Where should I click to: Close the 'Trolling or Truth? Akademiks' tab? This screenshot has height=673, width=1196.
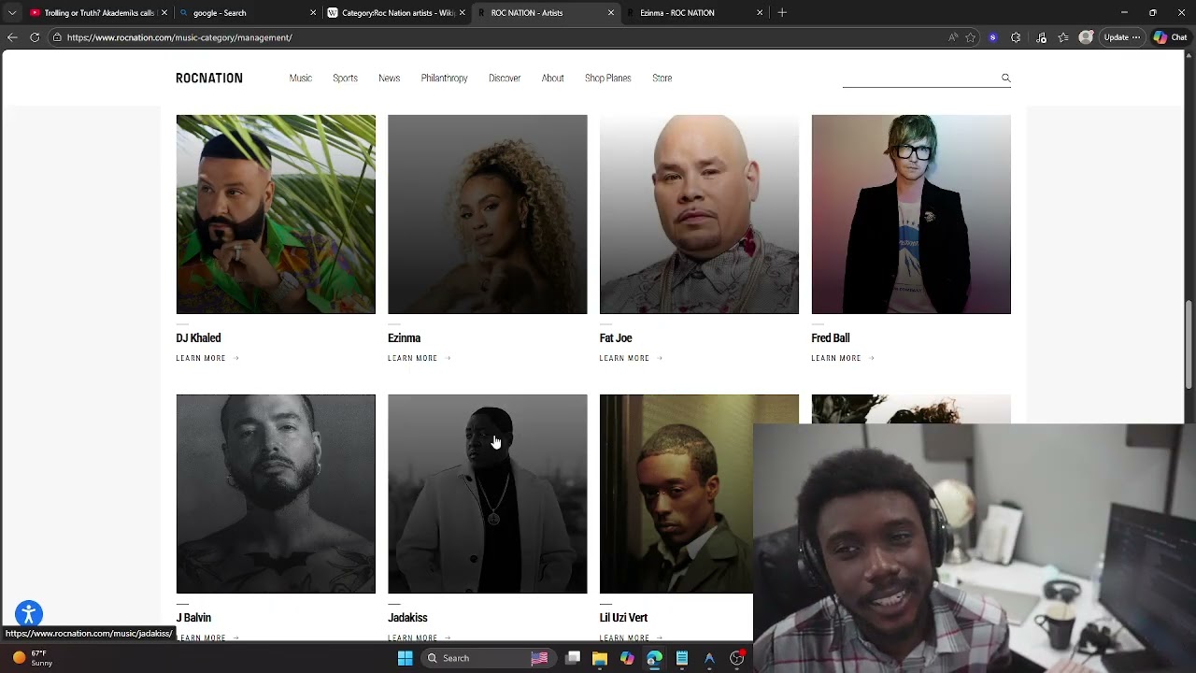164,13
